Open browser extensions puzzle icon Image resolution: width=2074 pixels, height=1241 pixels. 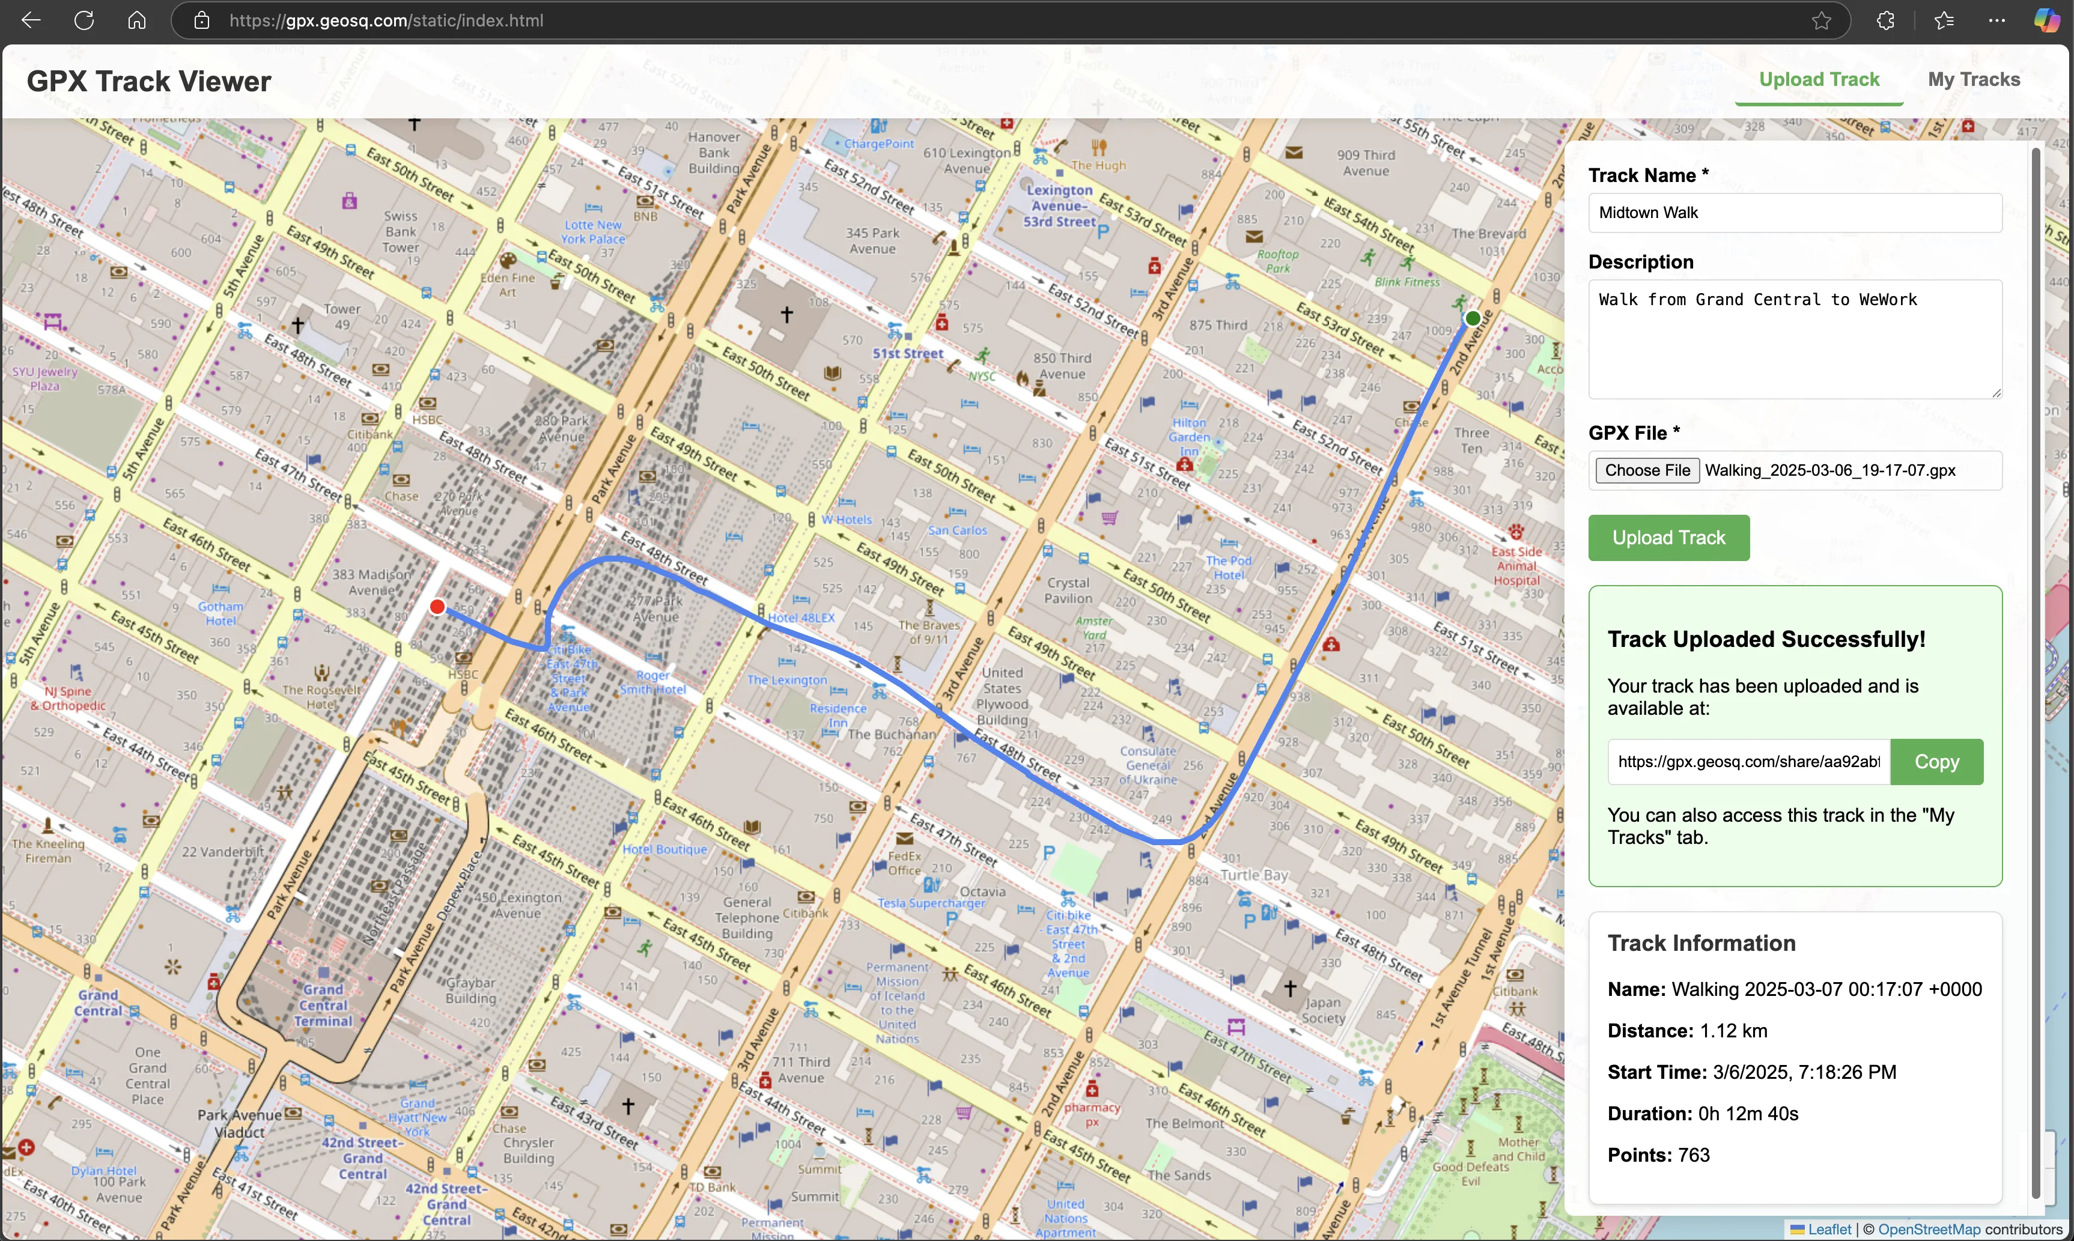1886,21
